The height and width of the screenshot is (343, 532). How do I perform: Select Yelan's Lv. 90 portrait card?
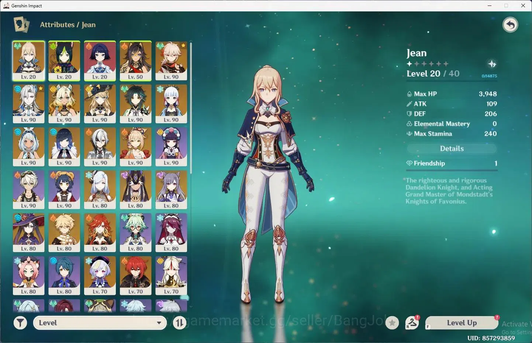pyautogui.click(x=64, y=147)
